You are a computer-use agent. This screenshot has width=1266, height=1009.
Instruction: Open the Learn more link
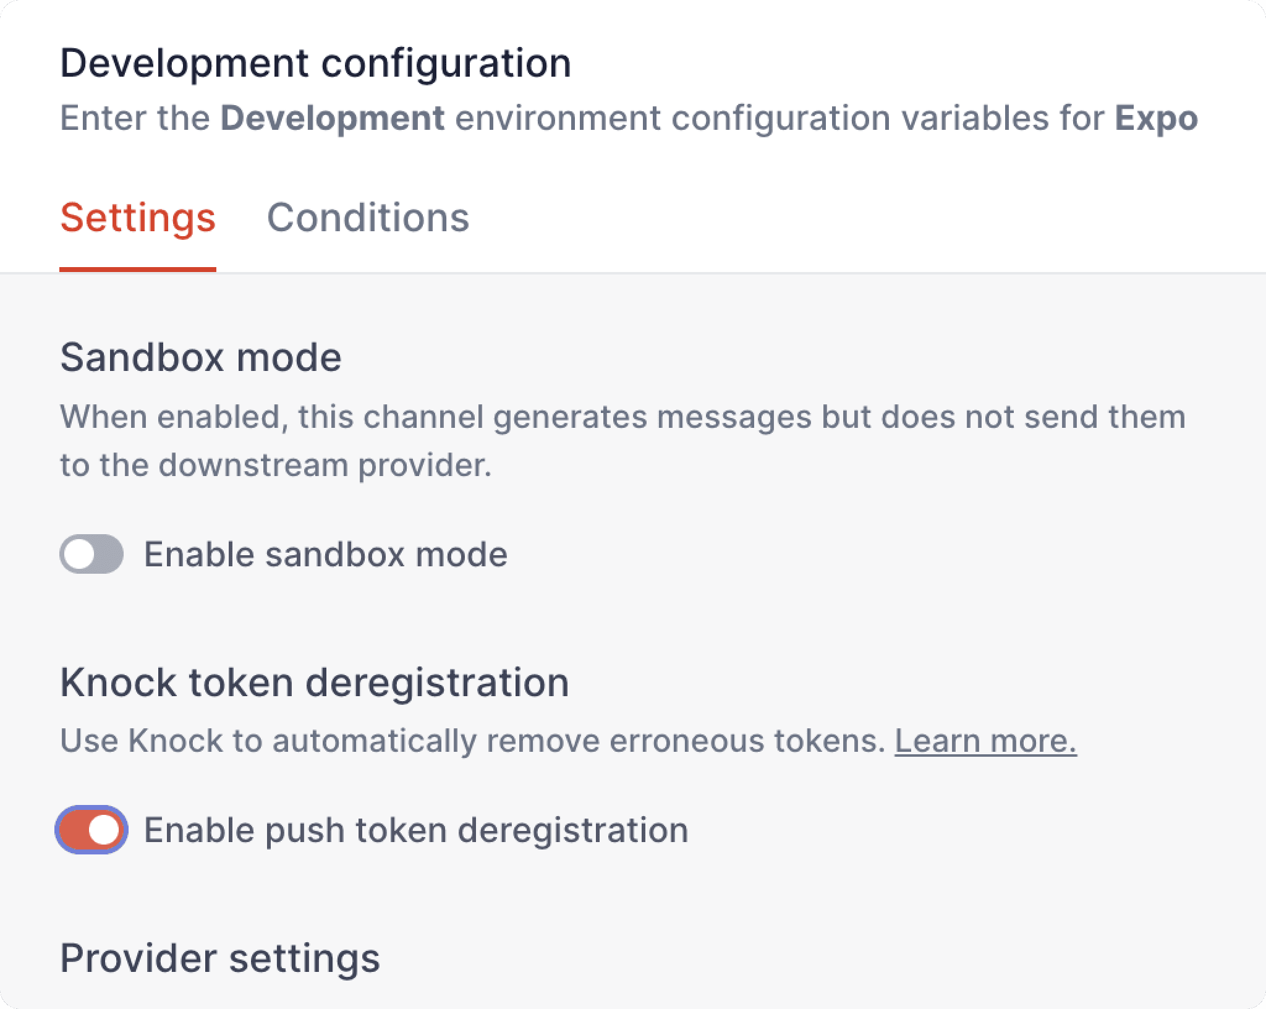pyautogui.click(x=985, y=741)
